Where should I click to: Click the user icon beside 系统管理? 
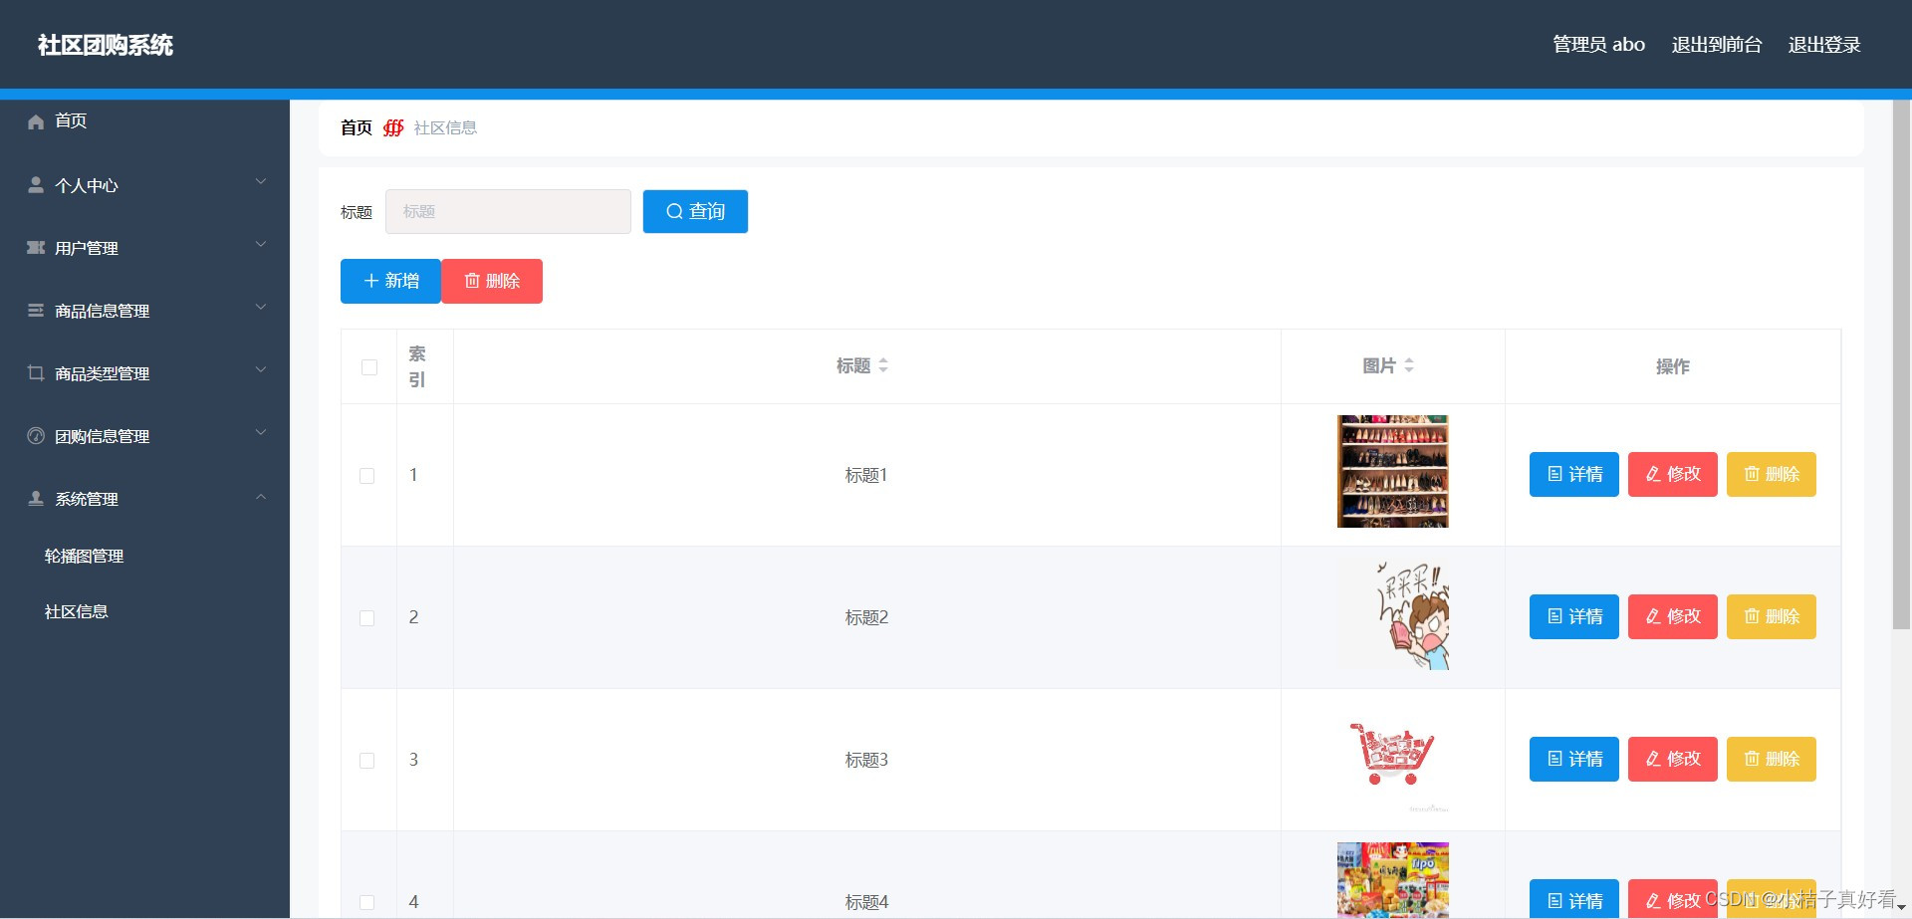[36, 498]
